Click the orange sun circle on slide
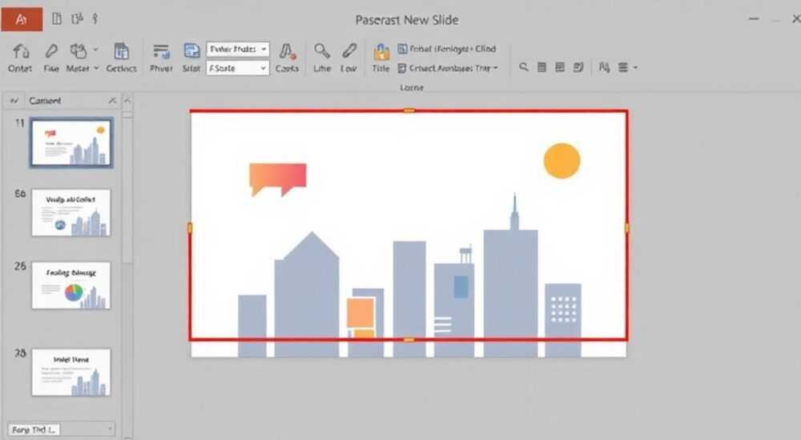 pos(562,161)
